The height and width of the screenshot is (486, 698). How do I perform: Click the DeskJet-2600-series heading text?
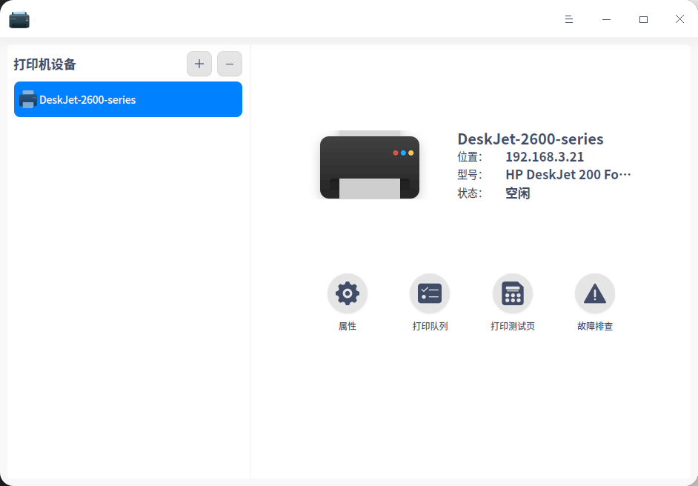tap(531, 139)
